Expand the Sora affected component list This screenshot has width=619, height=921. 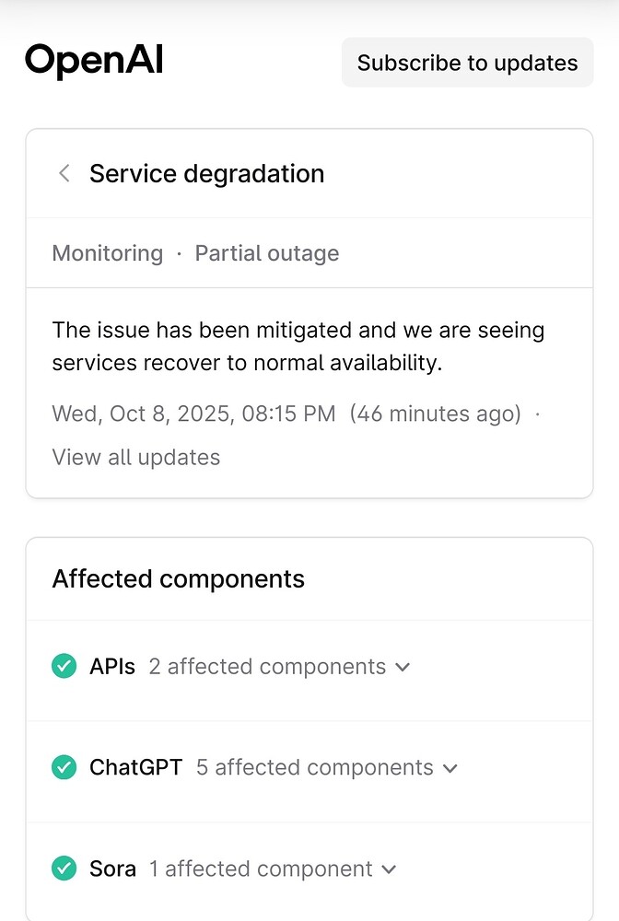(390, 869)
